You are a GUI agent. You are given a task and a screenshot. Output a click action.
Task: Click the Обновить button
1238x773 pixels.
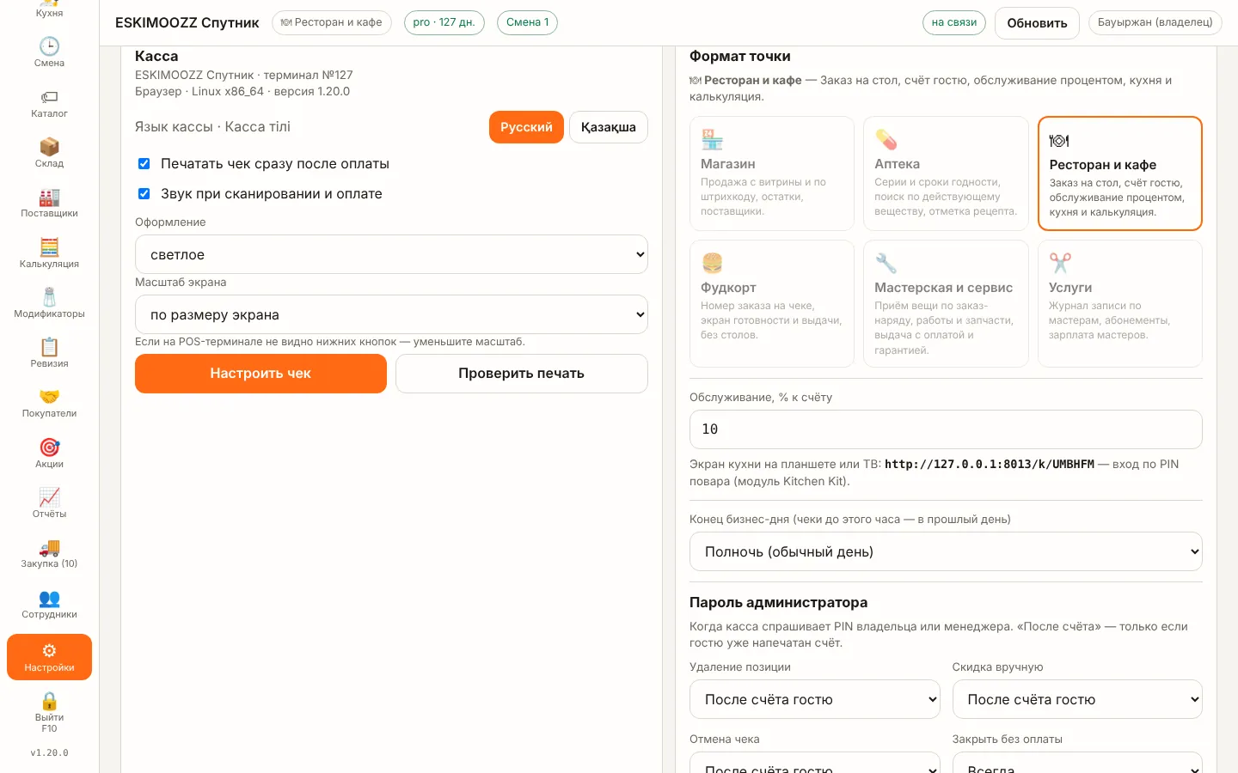(x=1037, y=23)
